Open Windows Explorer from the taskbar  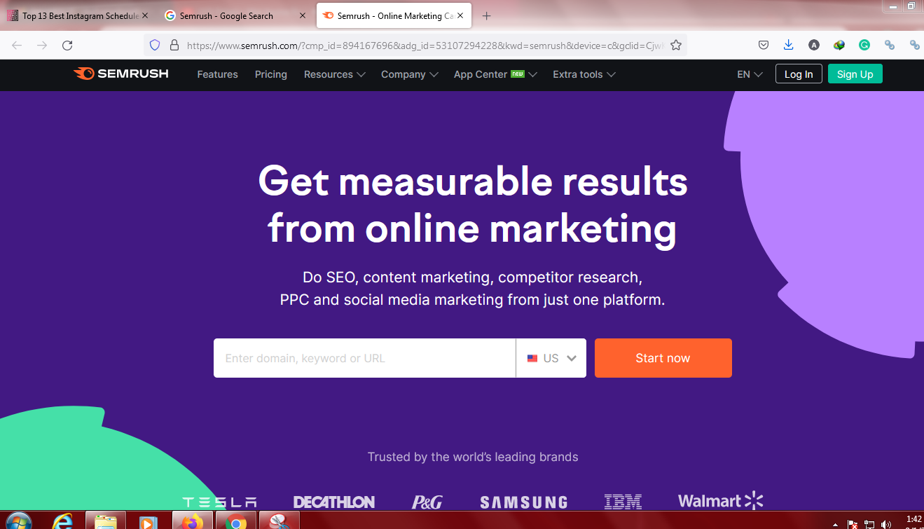106,521
